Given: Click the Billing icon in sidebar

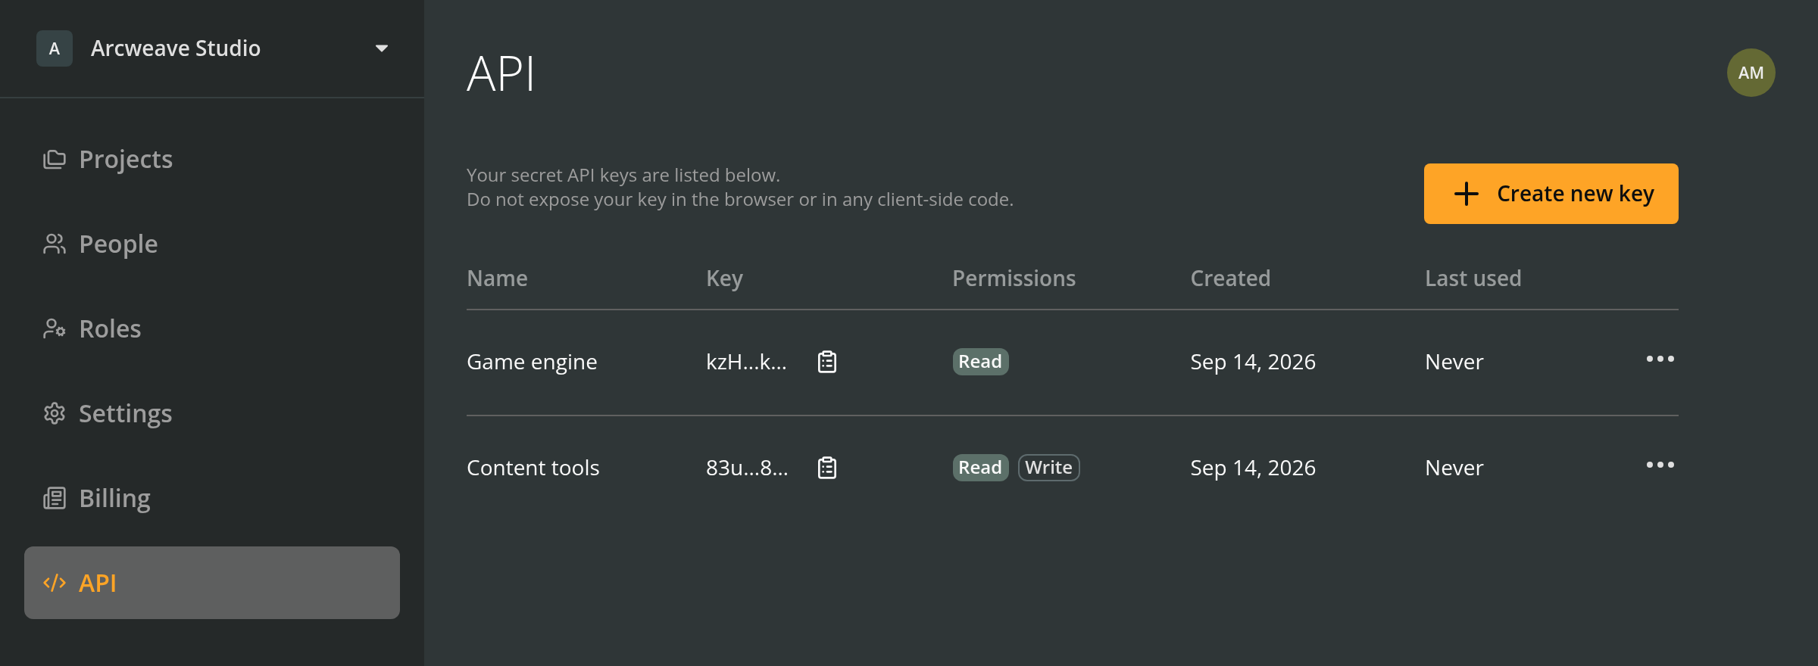Looking at the screenshot, I should coord(55,499).
